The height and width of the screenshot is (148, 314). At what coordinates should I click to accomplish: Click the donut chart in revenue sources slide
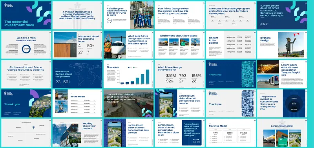26,49
